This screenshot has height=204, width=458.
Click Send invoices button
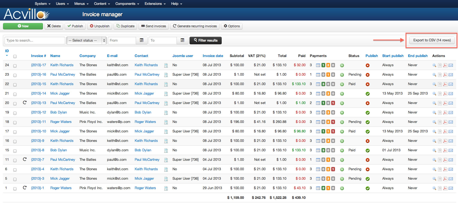tap(154, 26)
